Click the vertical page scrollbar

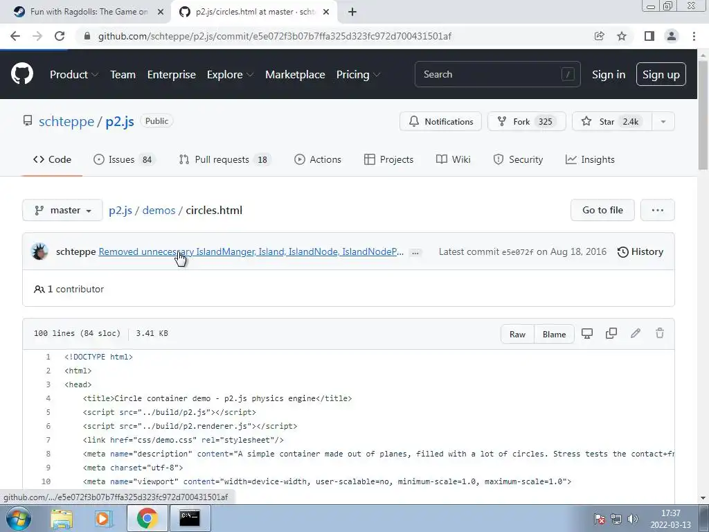[703, 116]
